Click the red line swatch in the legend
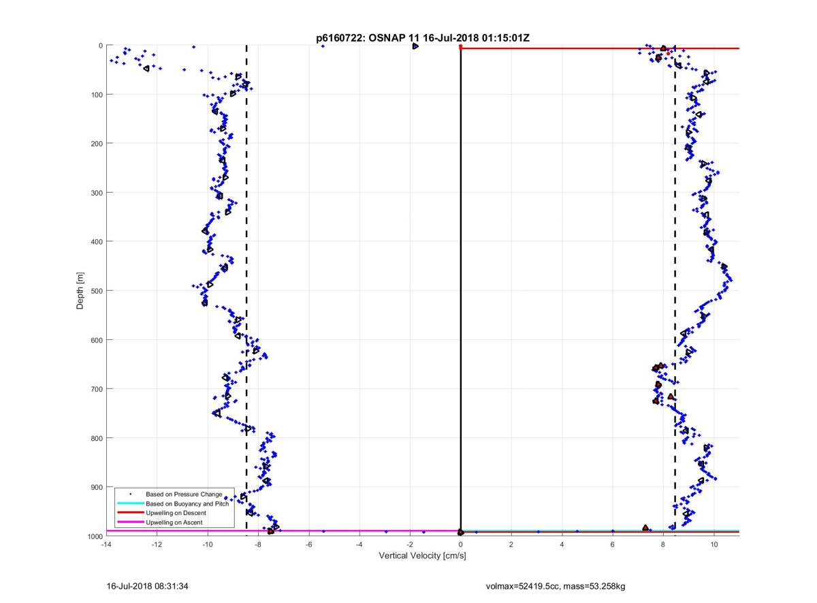Image resolution: width=817 pixels, height=603 pixels. pyautogui.click(x=130, y=512)
